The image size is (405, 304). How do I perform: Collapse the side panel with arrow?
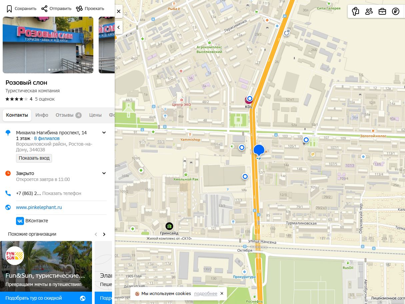119,27
